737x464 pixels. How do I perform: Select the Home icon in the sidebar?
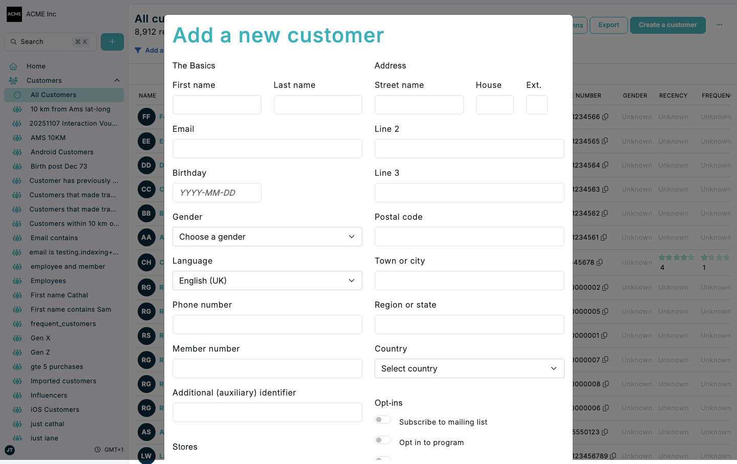pos(13,66)
